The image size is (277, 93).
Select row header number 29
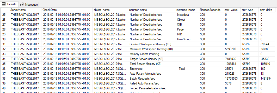pyautogui.click(x=4, y=34)
